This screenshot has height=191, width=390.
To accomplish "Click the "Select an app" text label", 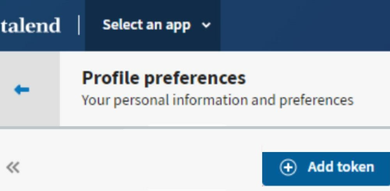I will [146, 25].
